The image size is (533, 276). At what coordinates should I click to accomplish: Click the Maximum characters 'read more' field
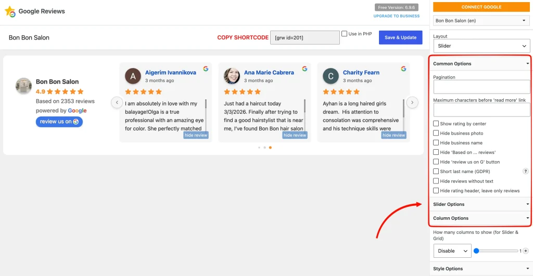click(481, 110)
